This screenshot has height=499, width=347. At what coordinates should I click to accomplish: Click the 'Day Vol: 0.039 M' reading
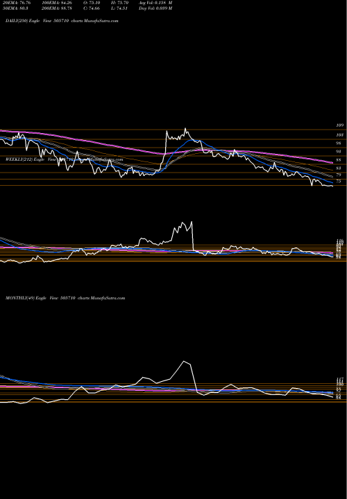(x=155, y=8)
